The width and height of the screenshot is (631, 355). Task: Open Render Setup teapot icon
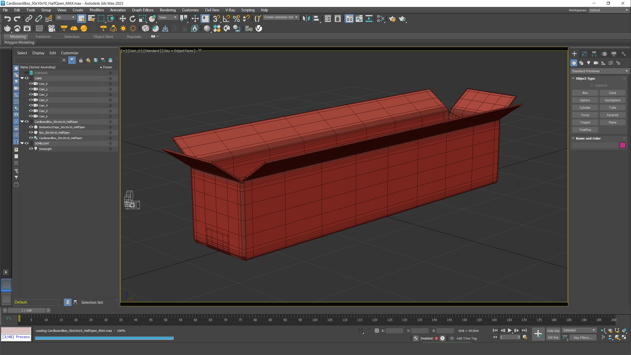[392, 19]
